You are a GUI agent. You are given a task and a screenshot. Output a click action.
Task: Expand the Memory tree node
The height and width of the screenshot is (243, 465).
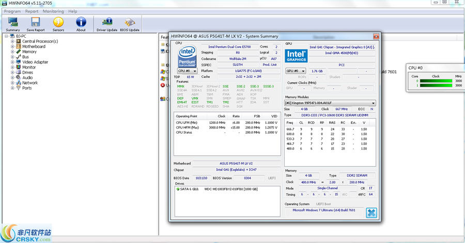pos(12,52)
